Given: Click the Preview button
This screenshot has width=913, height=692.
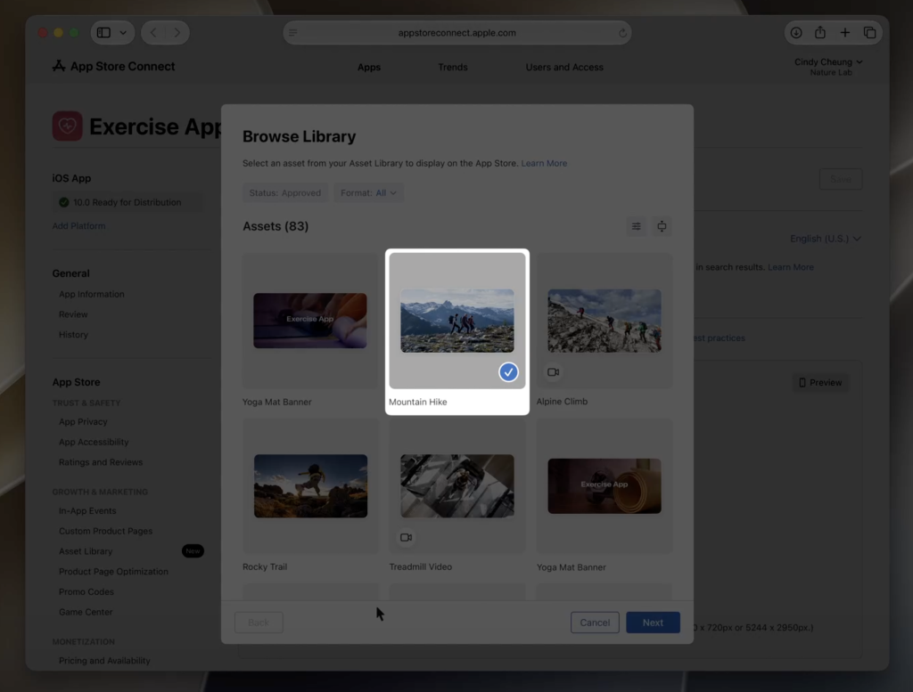Looking at the screenshot, I should (x=820, y=382).
